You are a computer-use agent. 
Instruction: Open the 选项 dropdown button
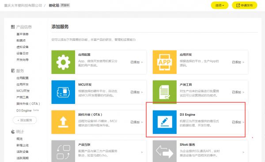(x=220, y=5)
